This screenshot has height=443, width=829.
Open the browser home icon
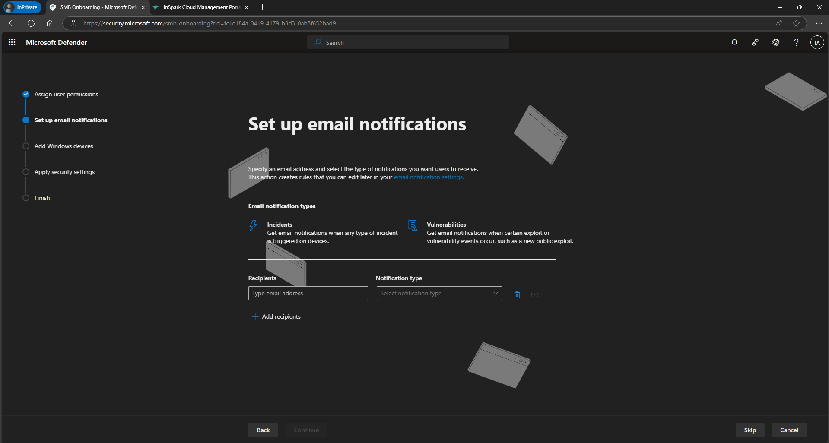(50, 23)
